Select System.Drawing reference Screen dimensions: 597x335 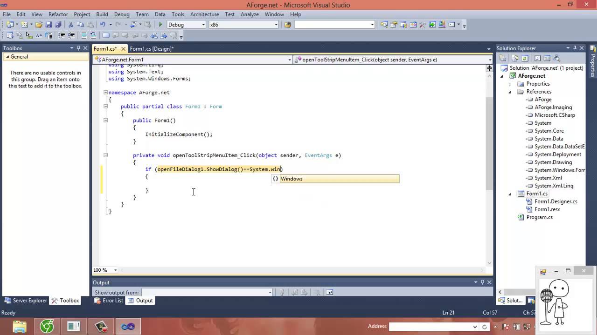[553, 162]
